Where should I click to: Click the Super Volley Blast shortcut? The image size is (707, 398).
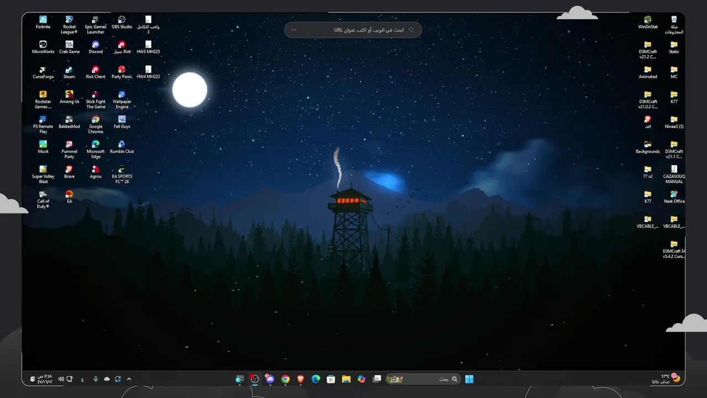tap(43, 174)
